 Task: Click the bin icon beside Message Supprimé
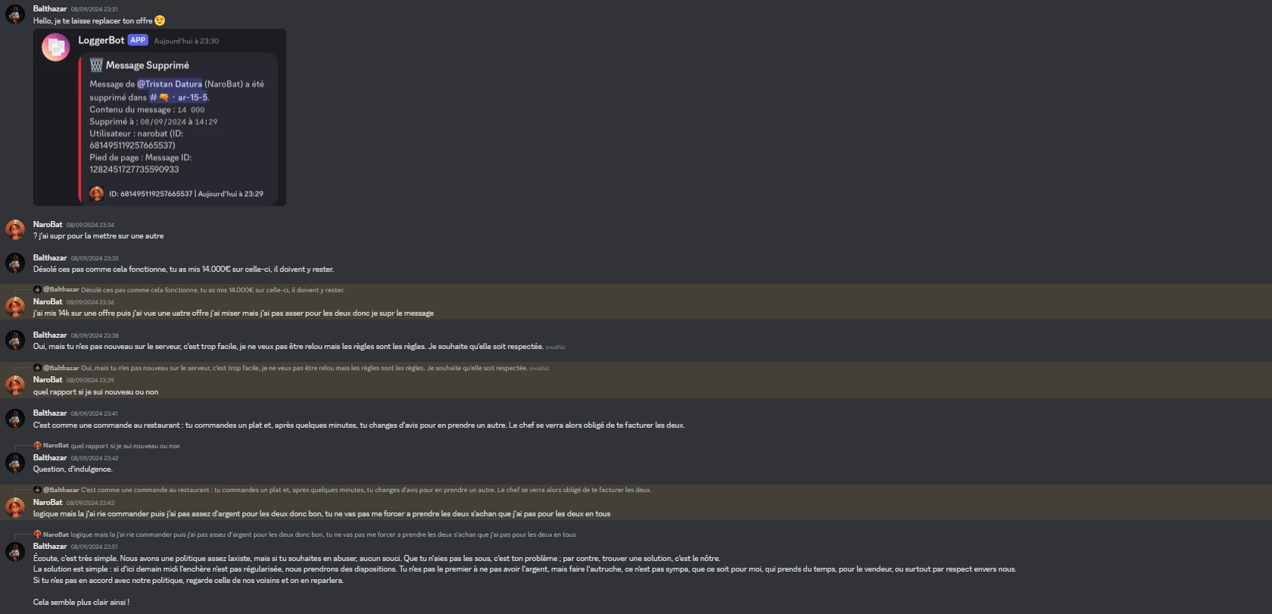click(96, 65)
